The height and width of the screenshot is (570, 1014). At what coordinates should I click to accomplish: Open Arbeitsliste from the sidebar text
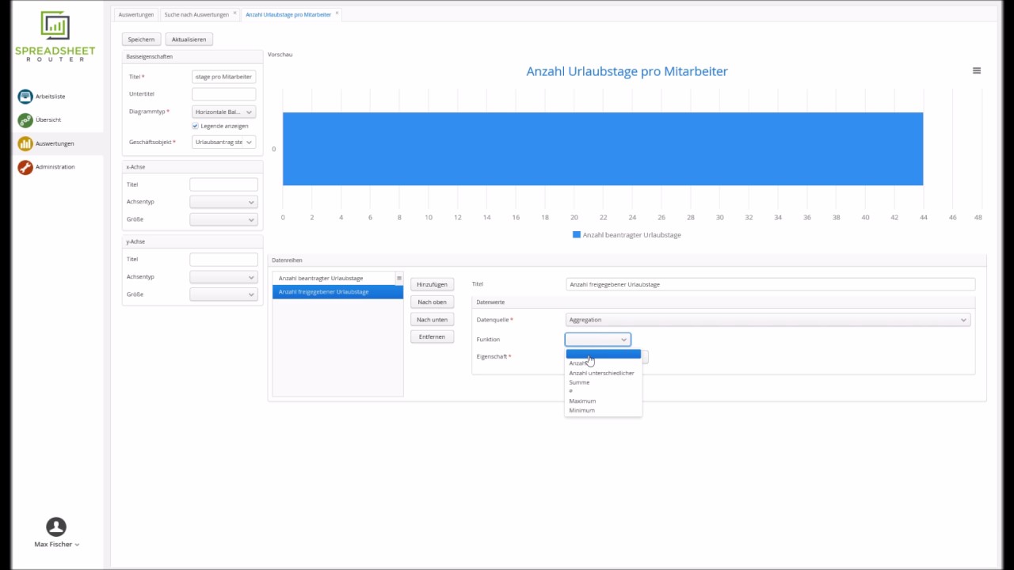point(51,97)
